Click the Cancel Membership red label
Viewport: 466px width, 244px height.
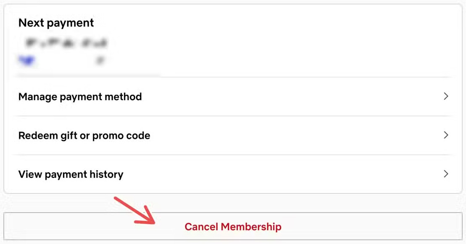point(233,226)
